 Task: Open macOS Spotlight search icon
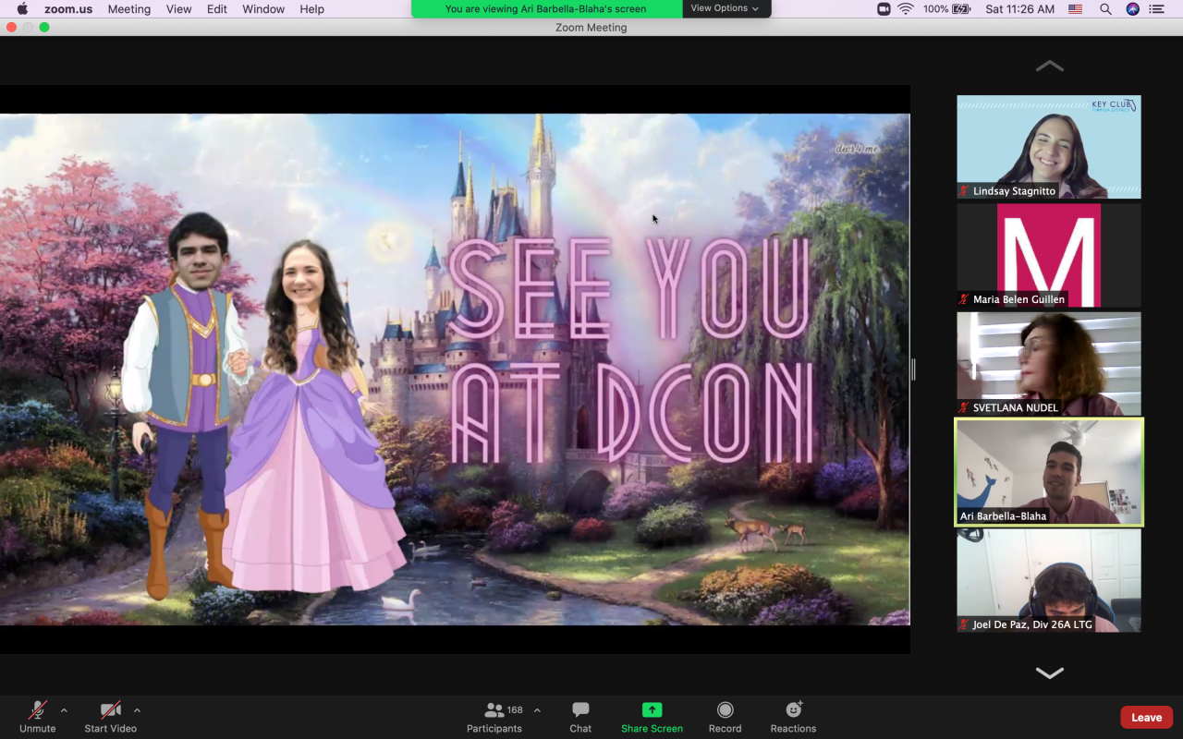[1105, 9]
